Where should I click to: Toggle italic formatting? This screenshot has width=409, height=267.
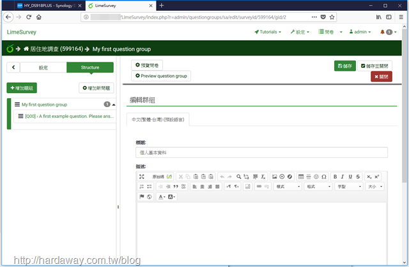click(x=343, y=177)
